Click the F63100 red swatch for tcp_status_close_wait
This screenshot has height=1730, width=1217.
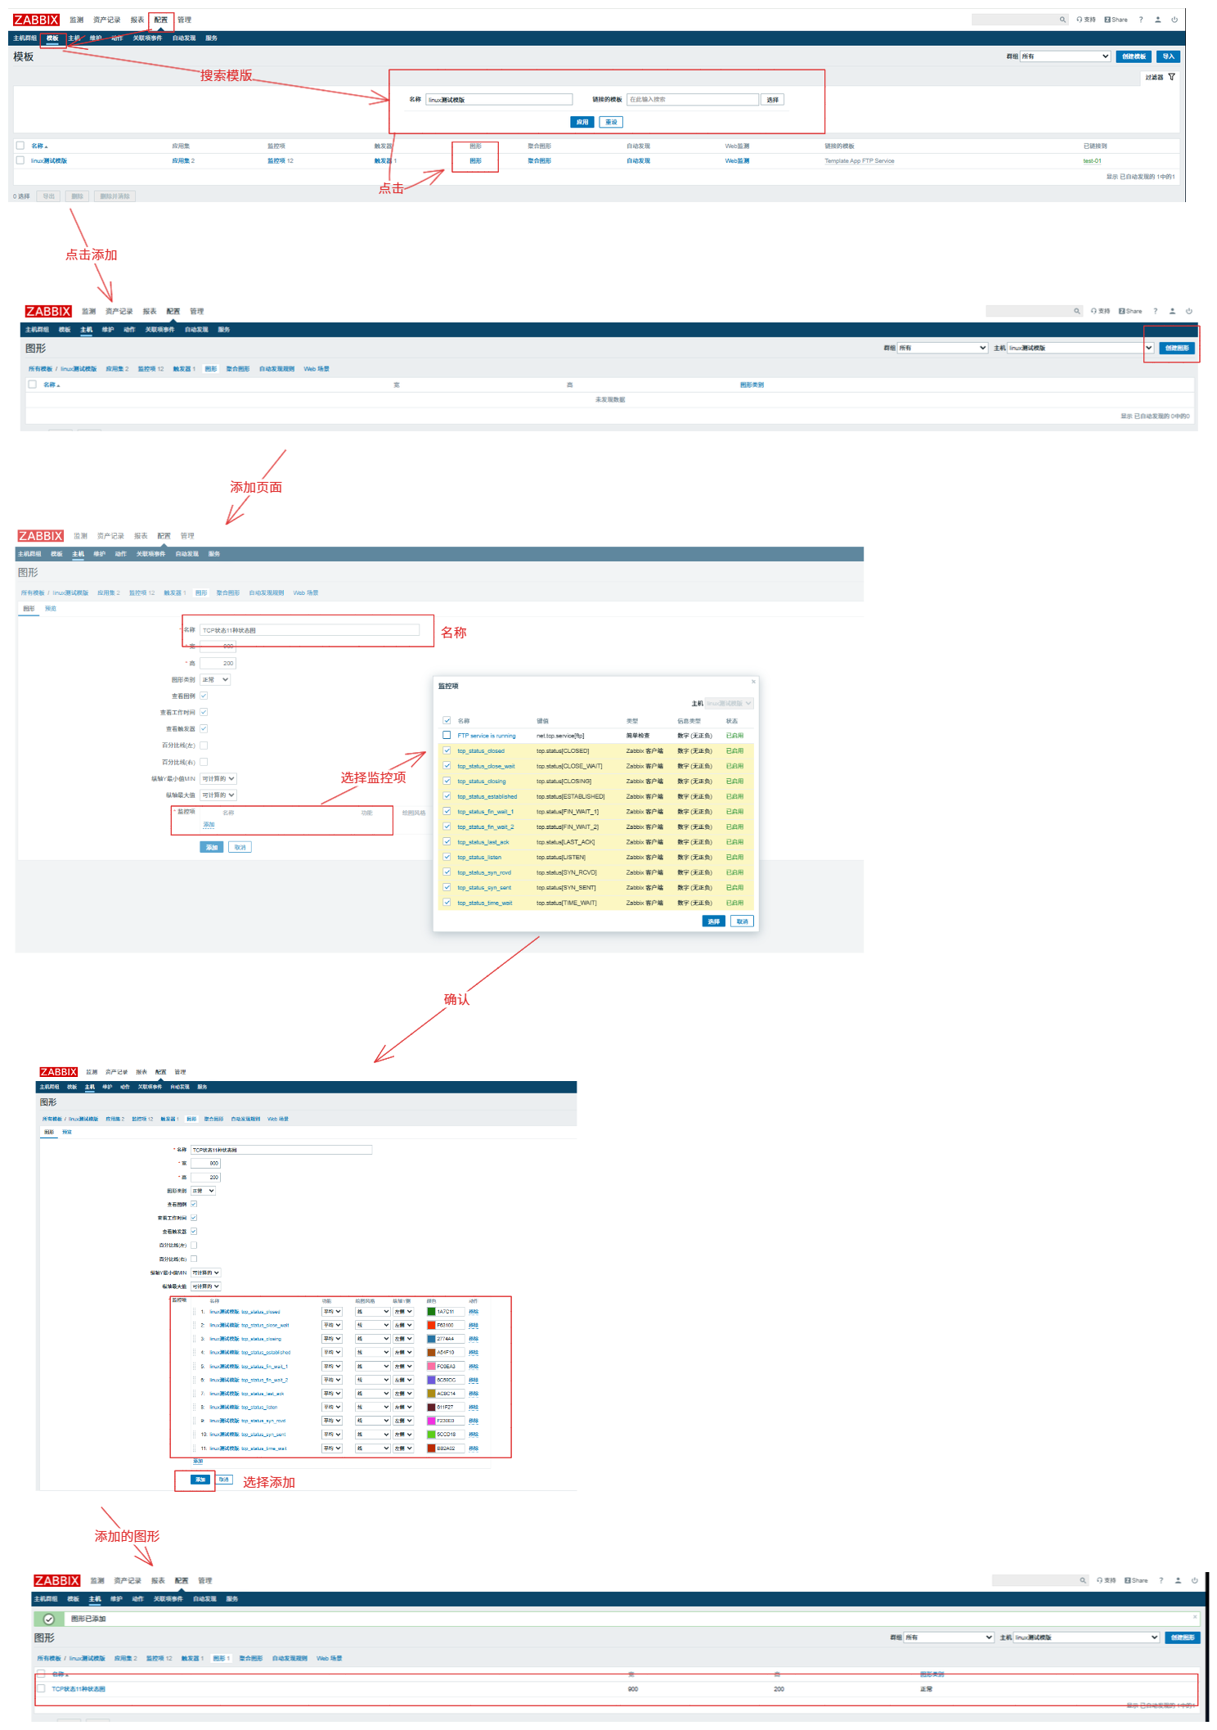click(x=431, y=1325)
